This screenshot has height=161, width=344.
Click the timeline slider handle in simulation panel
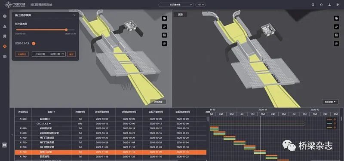click(x=66, y=30)
